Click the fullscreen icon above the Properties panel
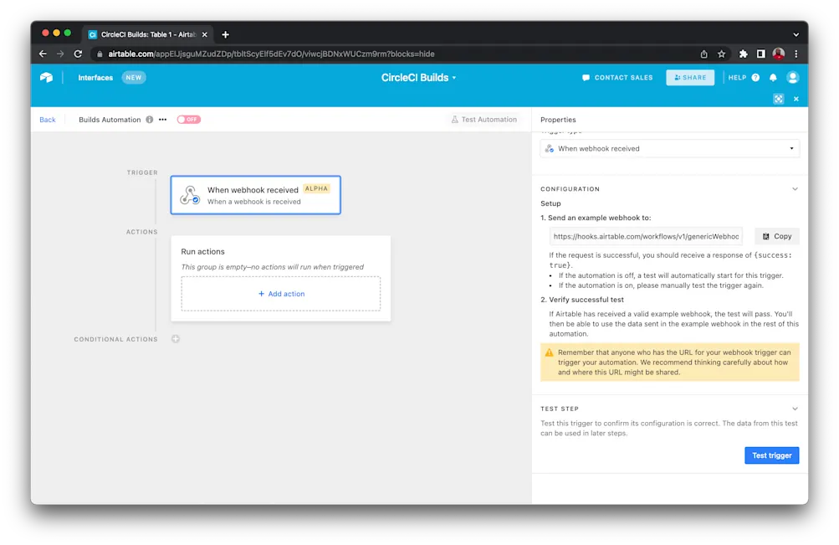 click(778, 99)
